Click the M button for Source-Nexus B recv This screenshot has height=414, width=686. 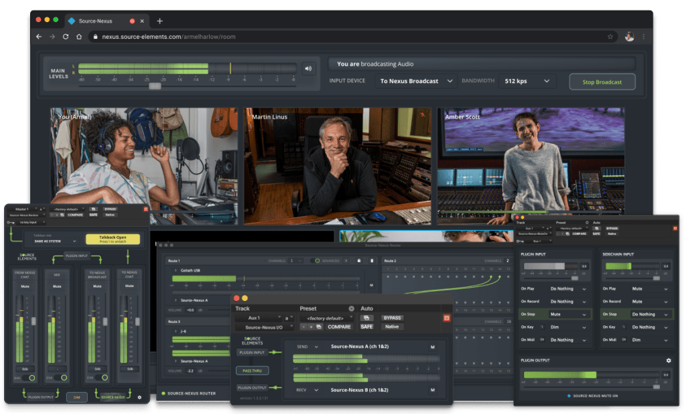432,390
